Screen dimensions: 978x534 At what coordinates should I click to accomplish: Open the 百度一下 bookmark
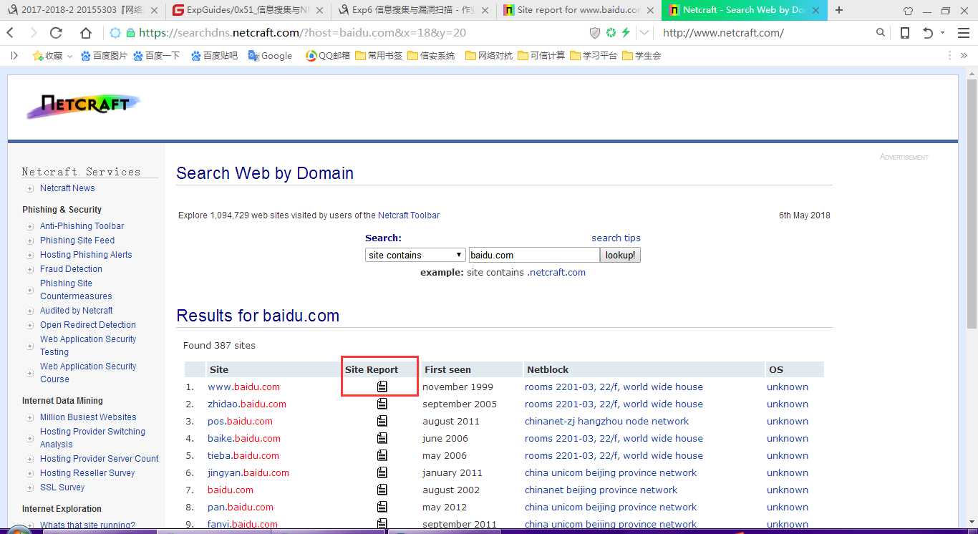click(156, 56)
